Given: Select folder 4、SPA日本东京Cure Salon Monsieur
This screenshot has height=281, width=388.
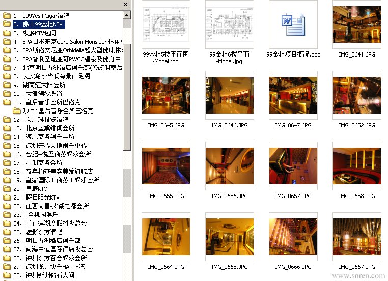Looking at the screenshot, I should (x=68, y=42).
